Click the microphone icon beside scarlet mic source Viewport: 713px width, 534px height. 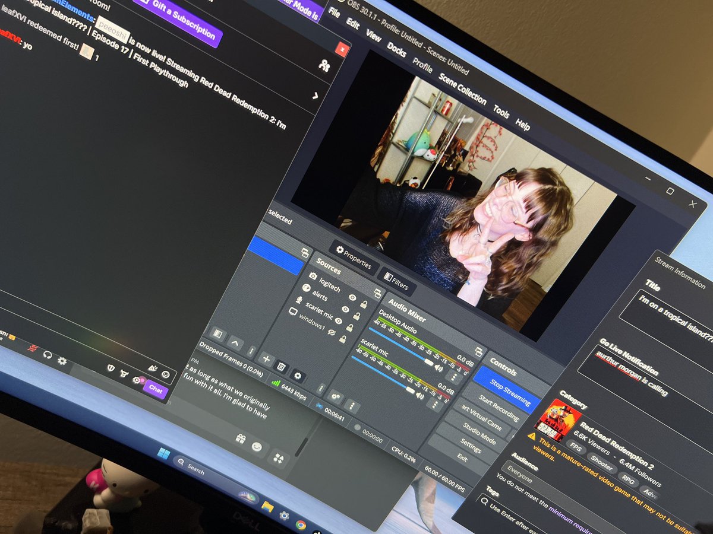point(300,299)
